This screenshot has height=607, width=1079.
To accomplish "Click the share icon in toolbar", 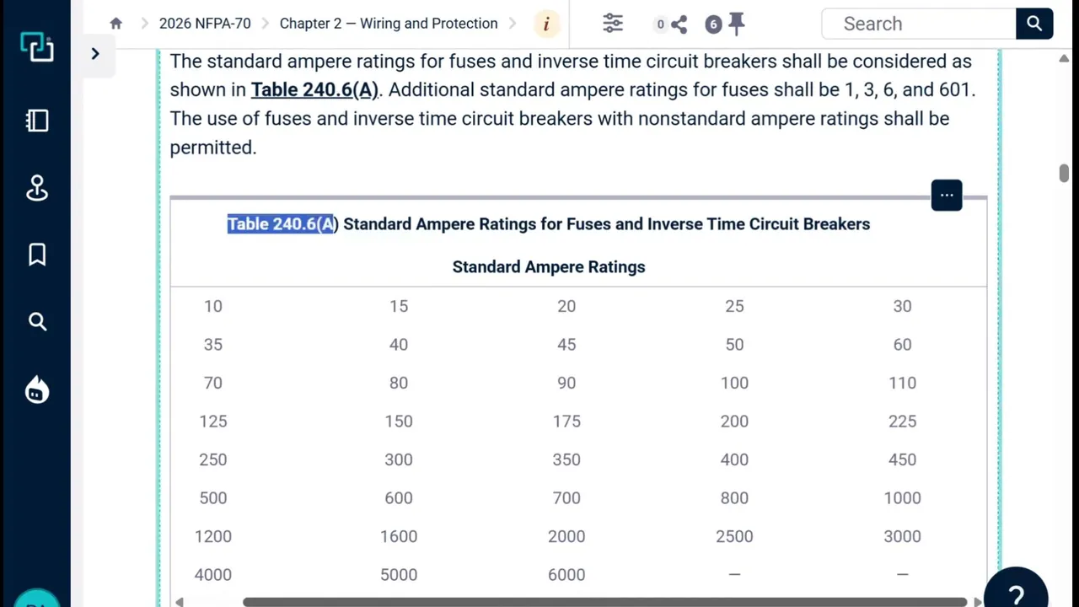I will 679,24.
